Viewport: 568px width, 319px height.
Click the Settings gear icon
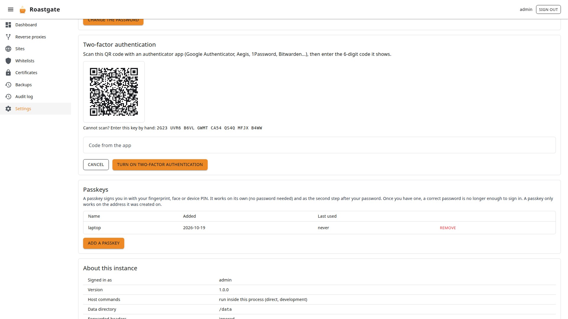8,109
